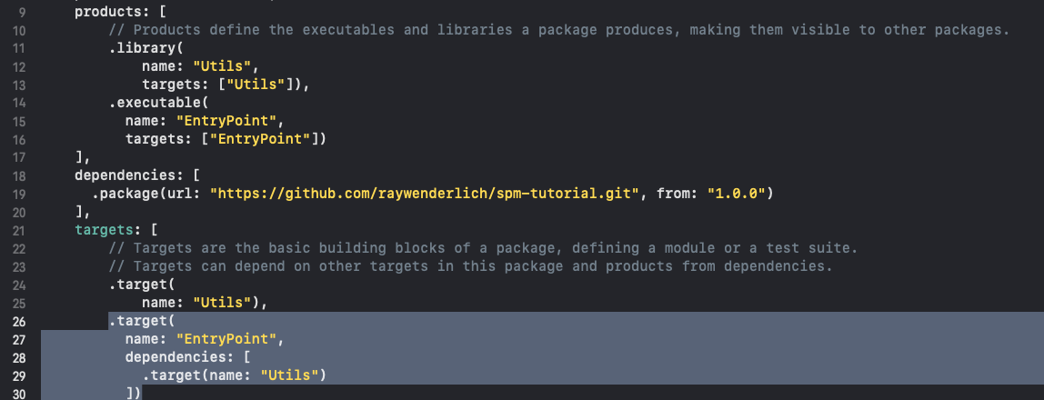Click line number 17 in the gutter

[x=18, y=158]
